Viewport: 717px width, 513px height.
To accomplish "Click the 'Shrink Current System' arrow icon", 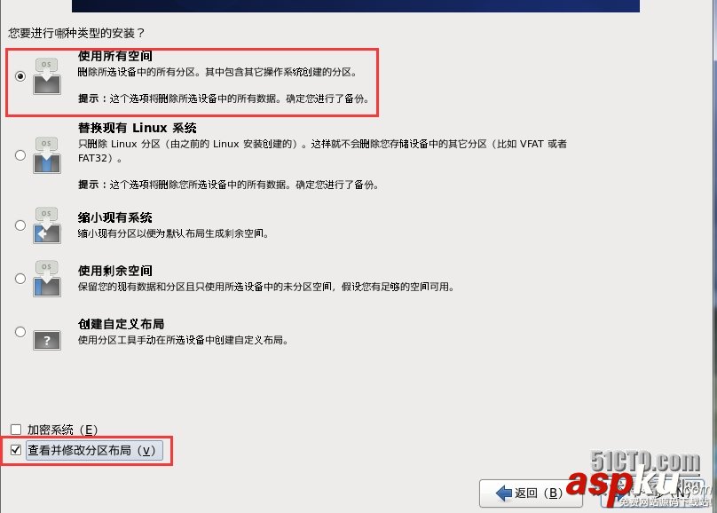I will [47, 225].
